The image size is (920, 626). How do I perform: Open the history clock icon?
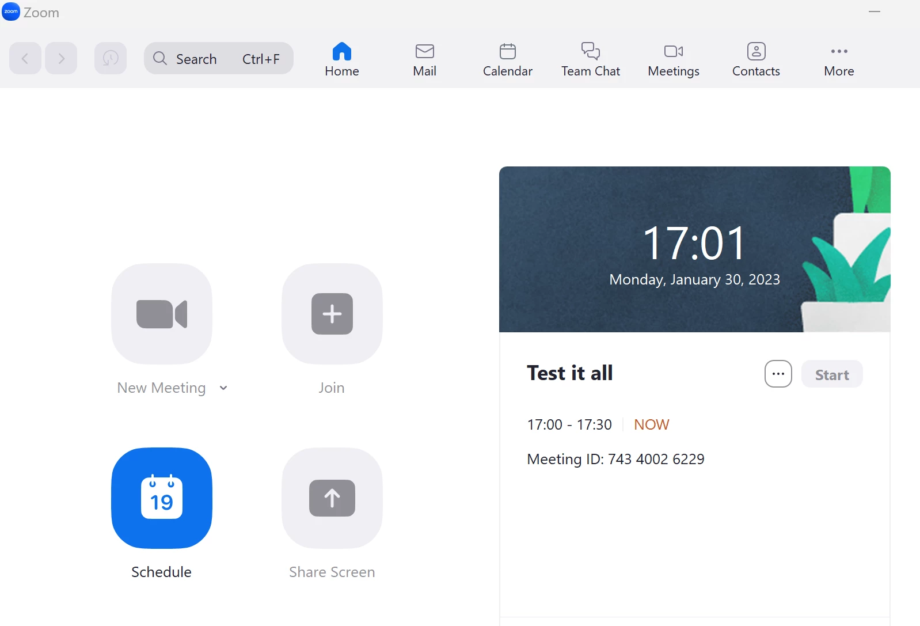coord(111,58)
